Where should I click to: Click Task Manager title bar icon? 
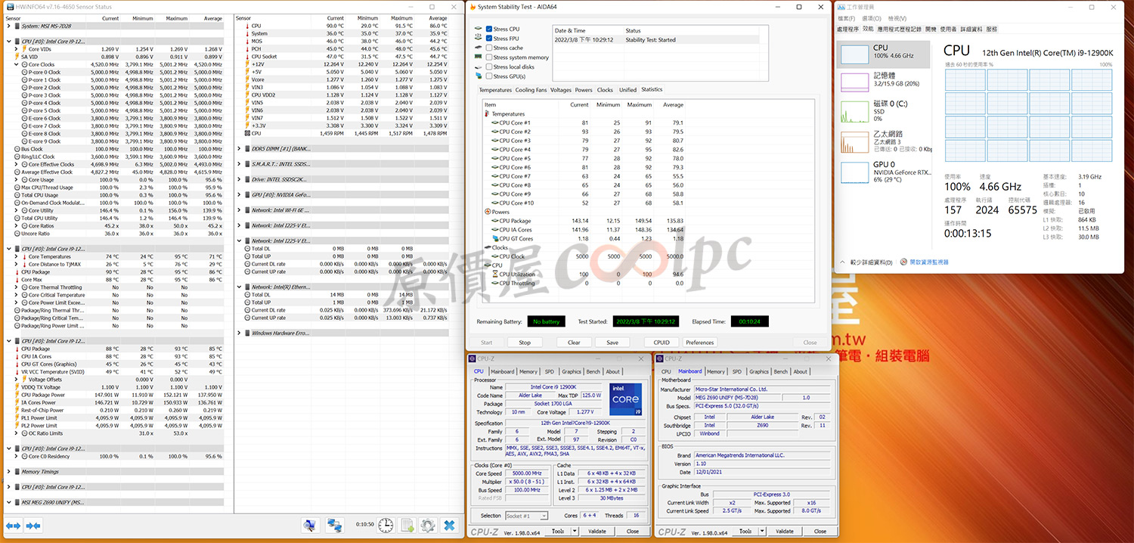tap(842, 6)
